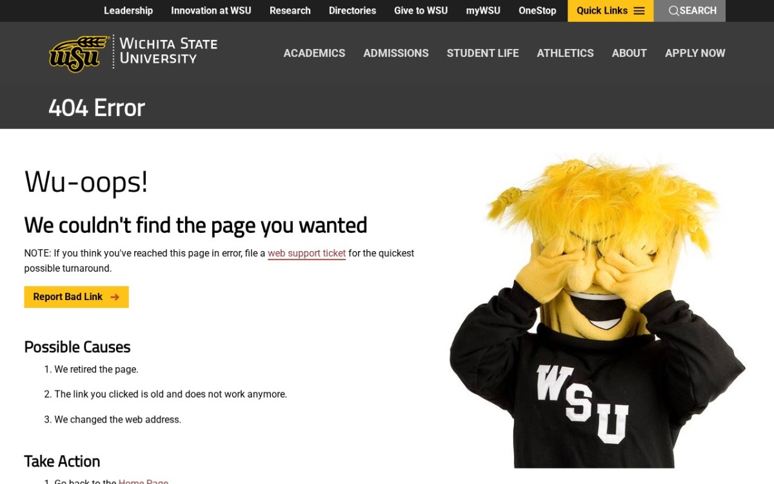Click "We couldn't find the page you wanted"
The height and width of the screenshot is (484, 774).
196,225
